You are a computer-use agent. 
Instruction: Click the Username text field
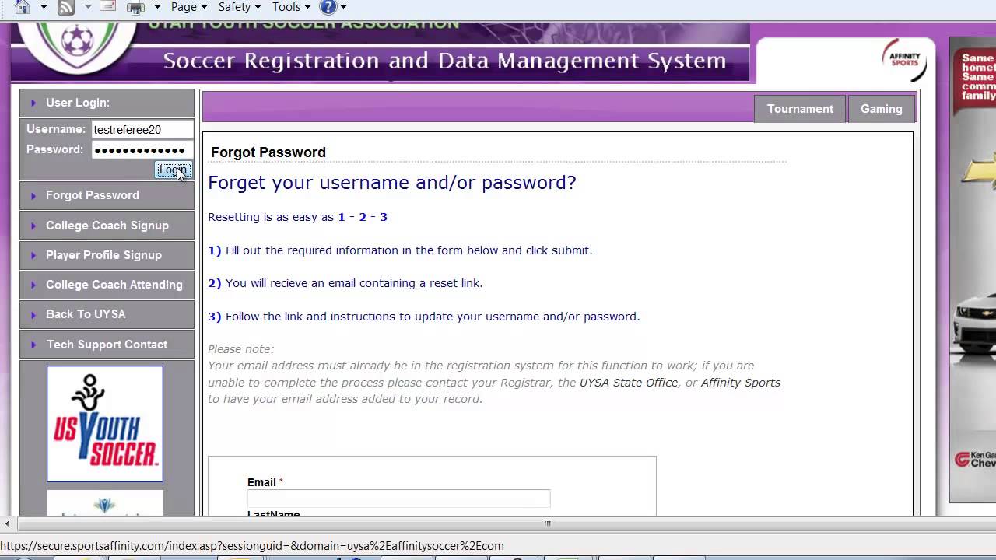coord(142,130)
